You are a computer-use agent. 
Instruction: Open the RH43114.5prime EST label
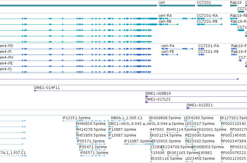pos(181,130)
